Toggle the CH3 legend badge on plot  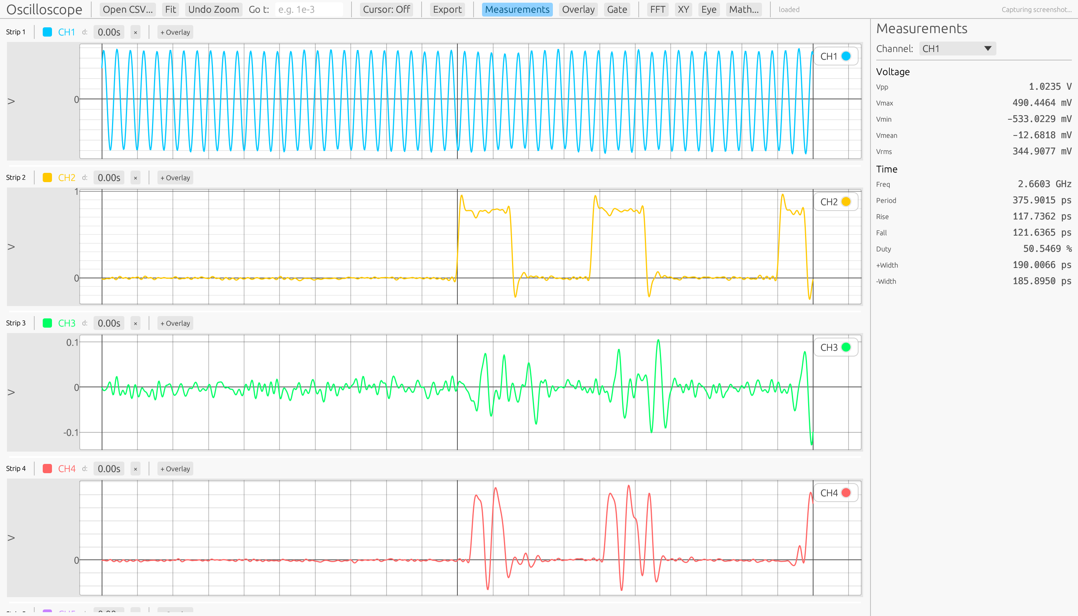tap(835, 347)
